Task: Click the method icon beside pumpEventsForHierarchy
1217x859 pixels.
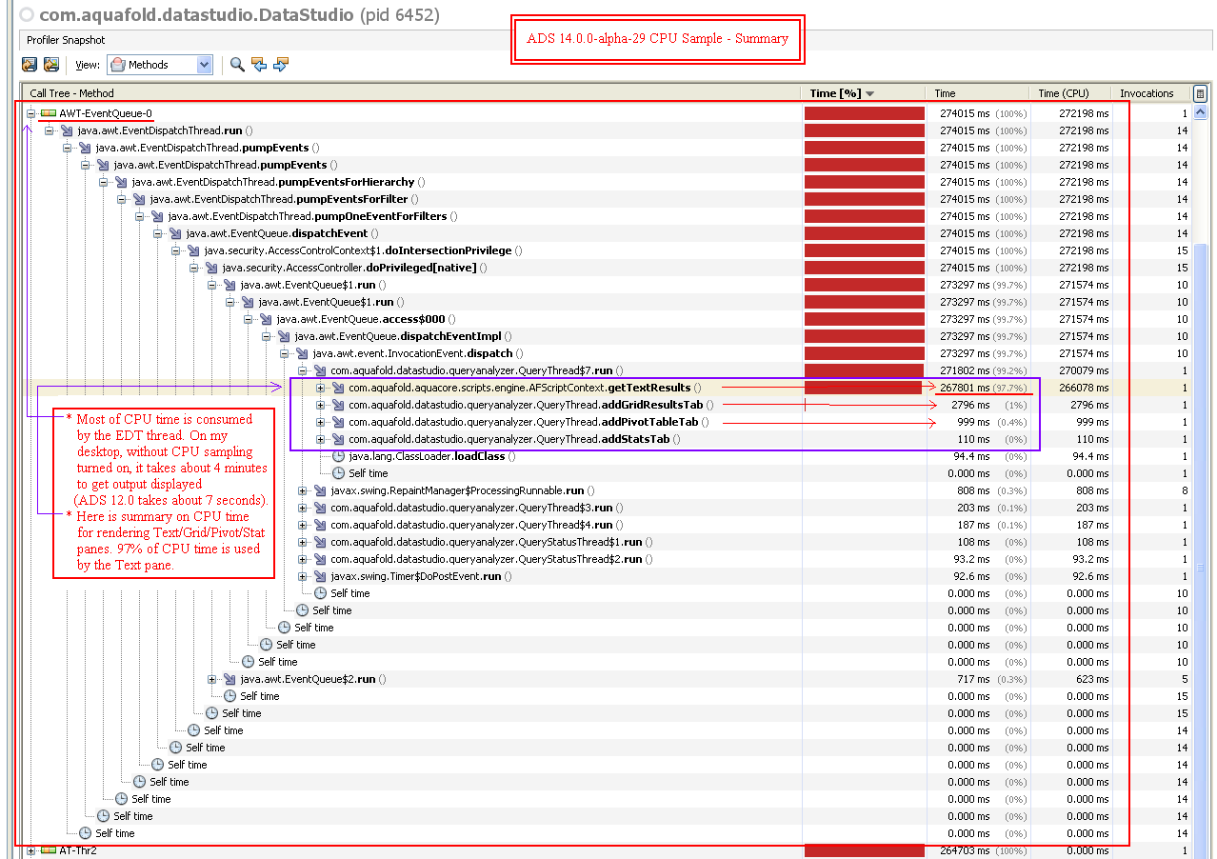Action: [x=122, y=182]
